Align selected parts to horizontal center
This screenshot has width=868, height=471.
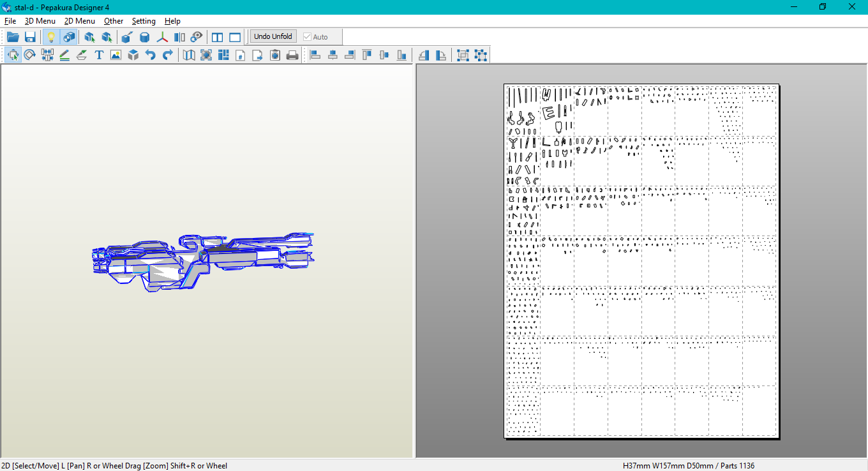click(x=333, y=55)
